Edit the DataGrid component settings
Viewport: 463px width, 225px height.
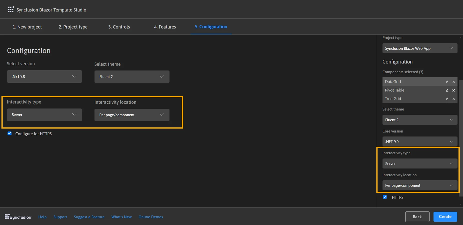coord(447,82)
